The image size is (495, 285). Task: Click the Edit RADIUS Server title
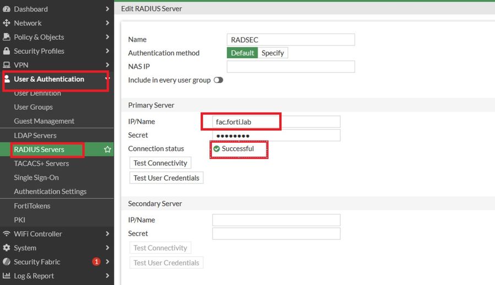coord(151,8)
